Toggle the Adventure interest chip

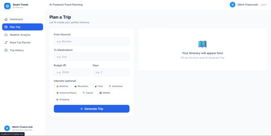point(116,86)
